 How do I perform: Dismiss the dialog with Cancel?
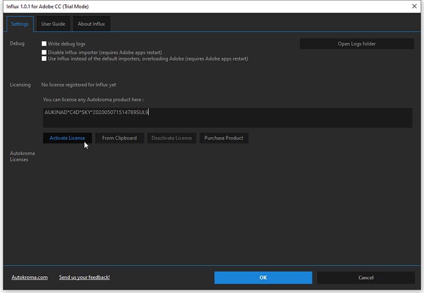click(366, 278)
